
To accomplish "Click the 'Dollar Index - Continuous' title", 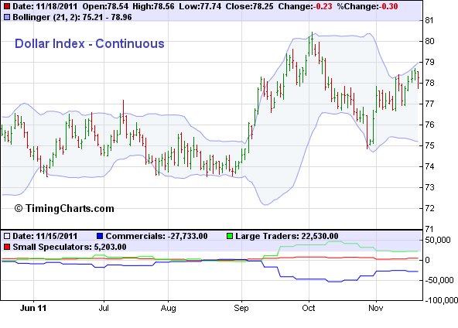I will (90, 43).
